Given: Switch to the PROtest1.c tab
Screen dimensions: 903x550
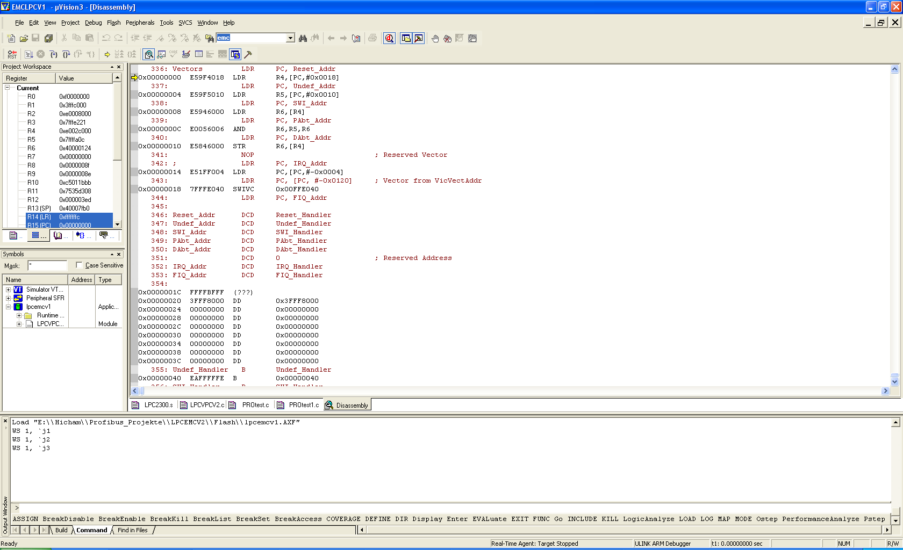Looking at the screenshot, I should (x=299, y=405).
